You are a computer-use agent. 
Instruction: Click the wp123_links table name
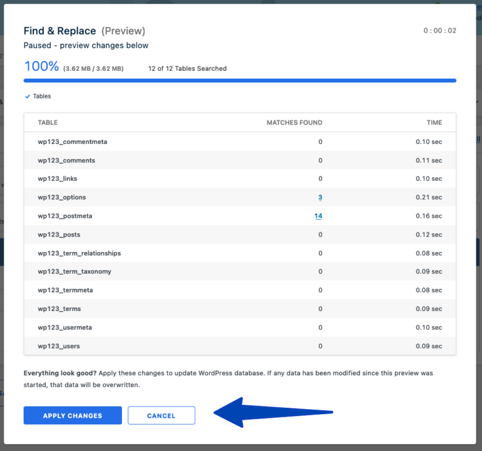pyautogui.click(x=57, y=179)
